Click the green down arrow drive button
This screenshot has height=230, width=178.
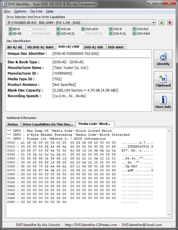point(162,23)
